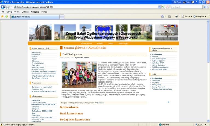Viewport: 210px width, 126px height.
Task: Open Zastępstwa link under Dla uczniów
Action: pyautogui.click(x=36, y=100)
